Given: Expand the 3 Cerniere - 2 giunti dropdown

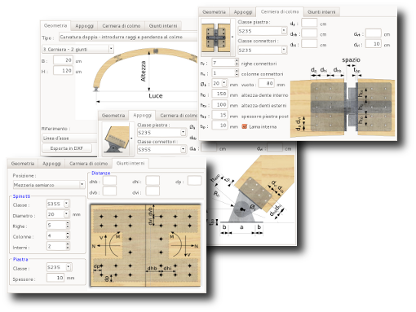Looking at the screenshot, I should tap(77, 49).
